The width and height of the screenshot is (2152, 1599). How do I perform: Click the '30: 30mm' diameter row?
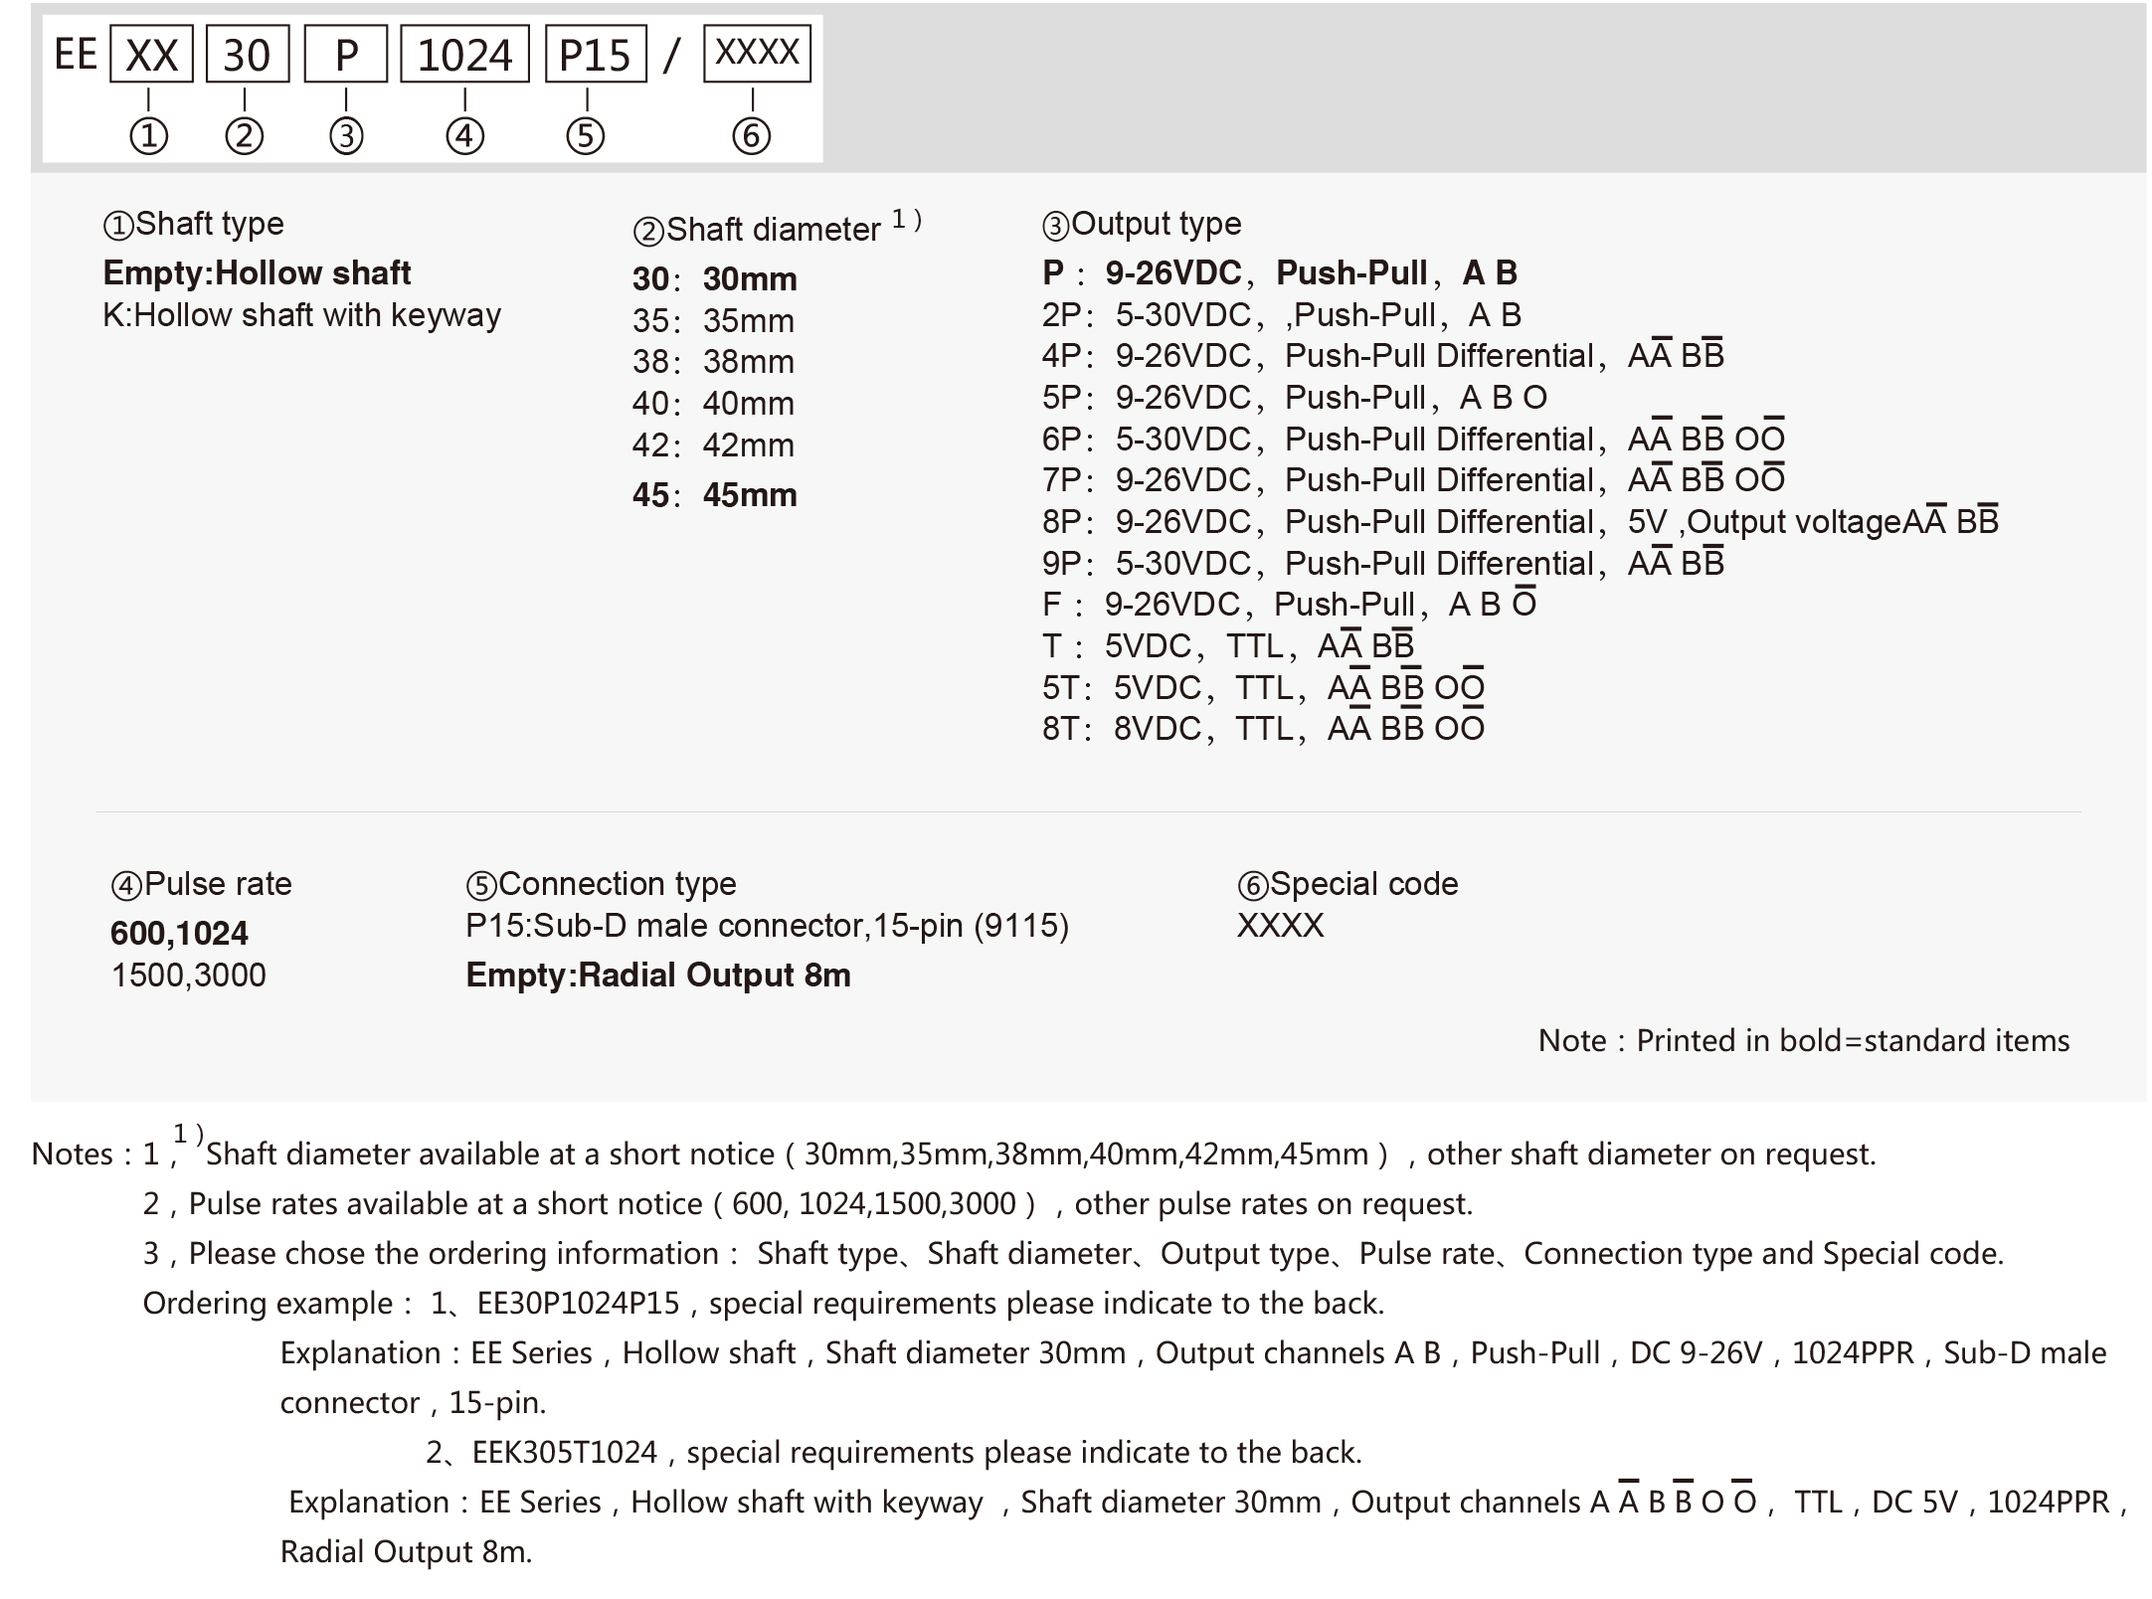pyautogui.click(x=715, y=279)
